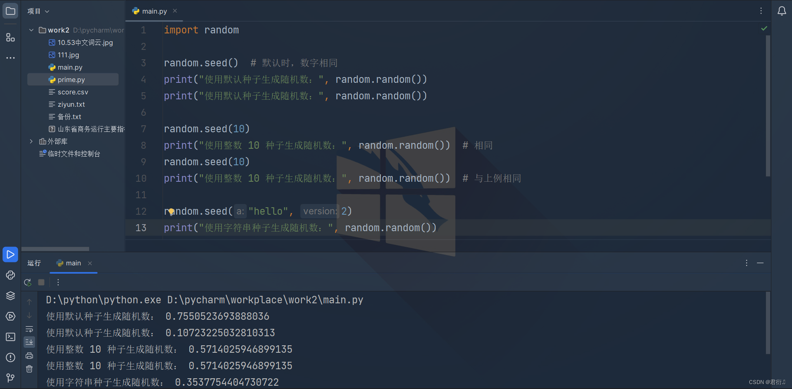Click the console output 0.7550523693888036
The height and width of the screenshot is (389, 792).
point(217,316)
